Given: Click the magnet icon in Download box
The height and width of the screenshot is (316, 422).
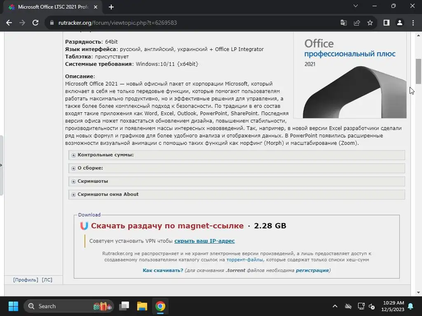Looking at the screenshot, I should [x=84, y=226].
